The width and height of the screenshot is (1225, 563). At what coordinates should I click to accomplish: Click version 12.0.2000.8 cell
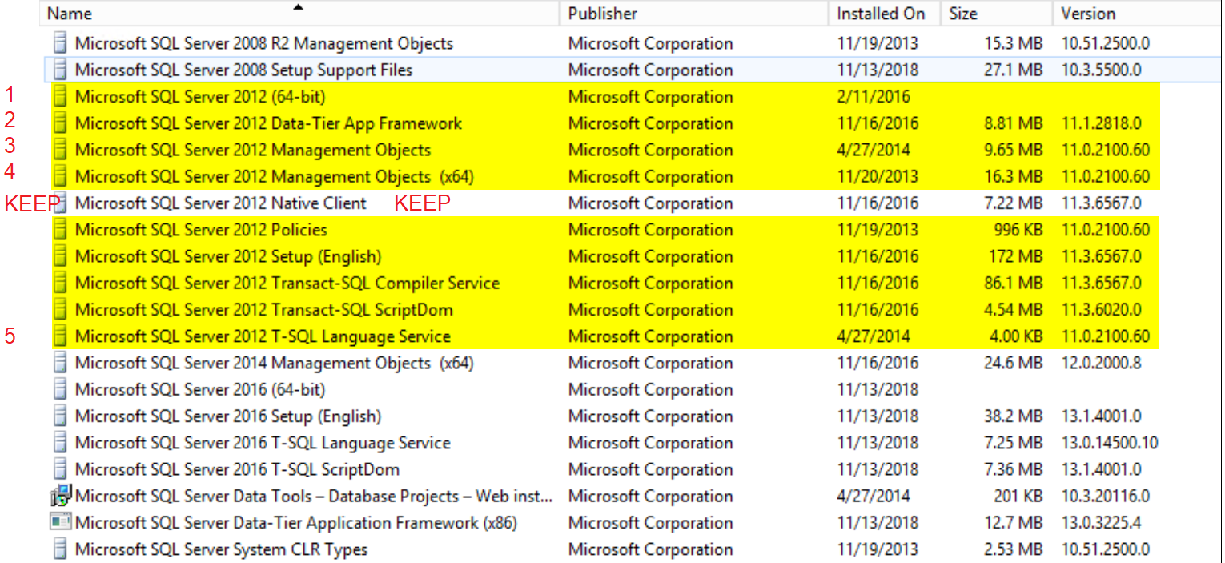1101,363
